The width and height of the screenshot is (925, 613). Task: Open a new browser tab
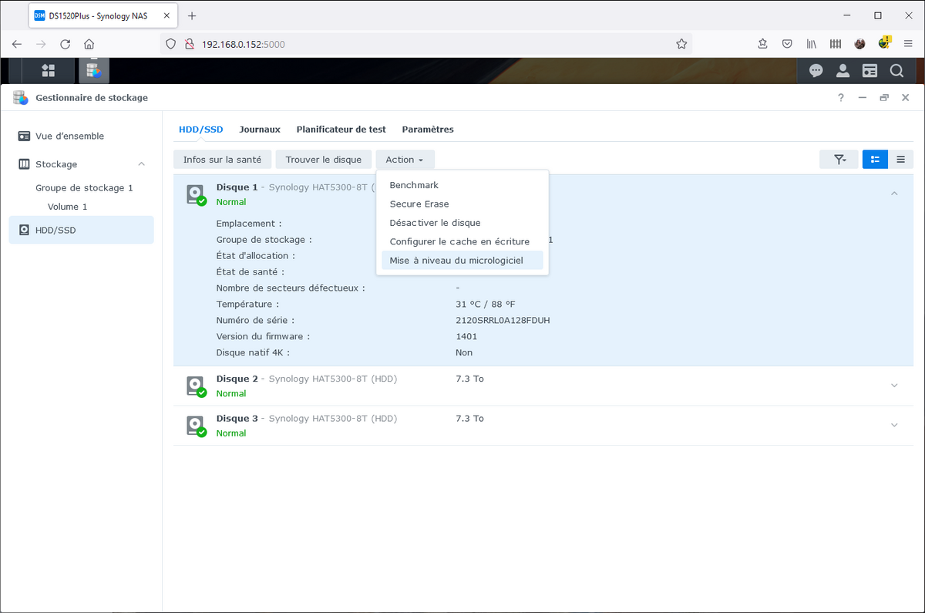tap(192, 15)
